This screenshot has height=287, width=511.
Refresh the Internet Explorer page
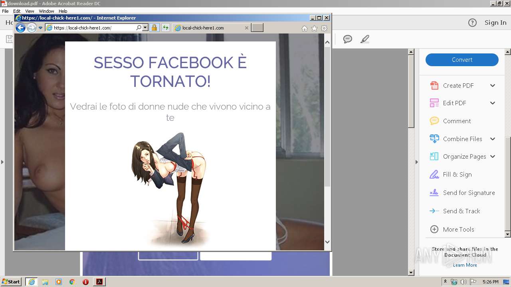tap(165, 28)
